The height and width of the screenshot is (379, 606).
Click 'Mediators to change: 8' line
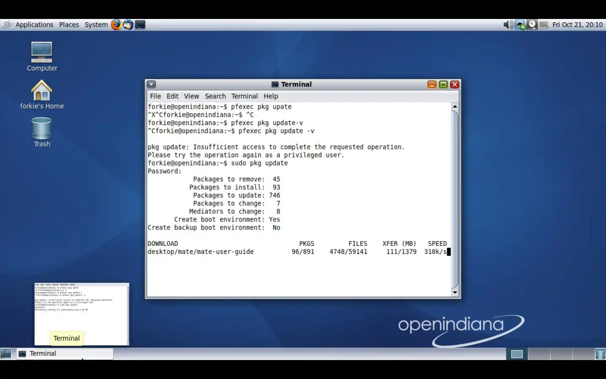pyautogui.click(x=235, y=211)
